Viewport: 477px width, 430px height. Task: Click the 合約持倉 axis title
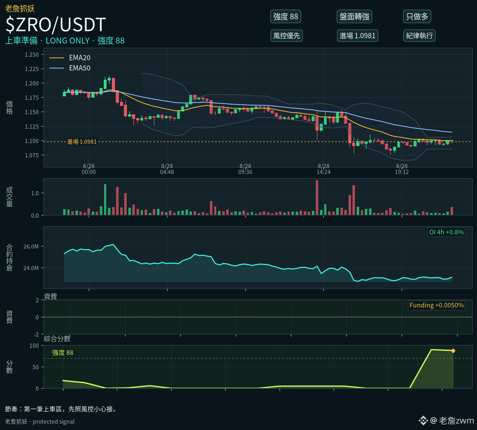(10, 258)
